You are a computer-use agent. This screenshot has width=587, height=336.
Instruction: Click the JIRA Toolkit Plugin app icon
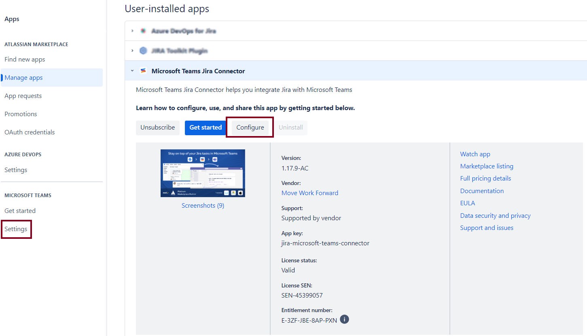click(143, 51)
